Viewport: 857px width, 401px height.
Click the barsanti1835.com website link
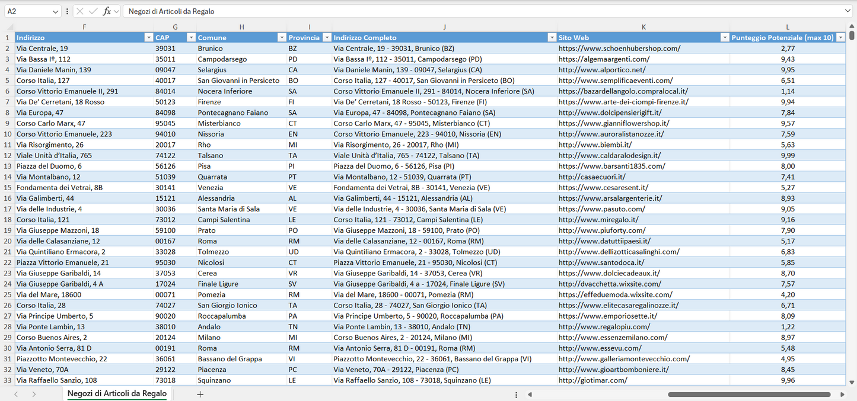click(611, 166)
